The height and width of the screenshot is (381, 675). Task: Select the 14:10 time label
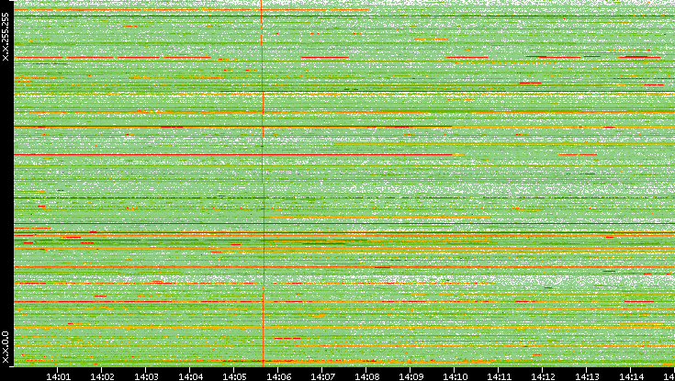tap(455, 376)
